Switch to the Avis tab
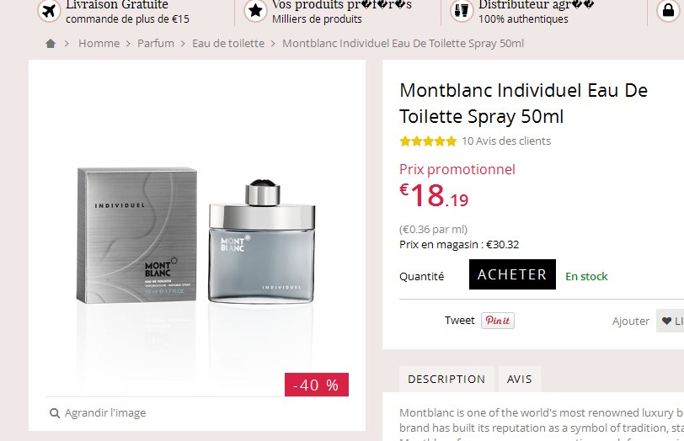684x441 pixels. (519, 380)
